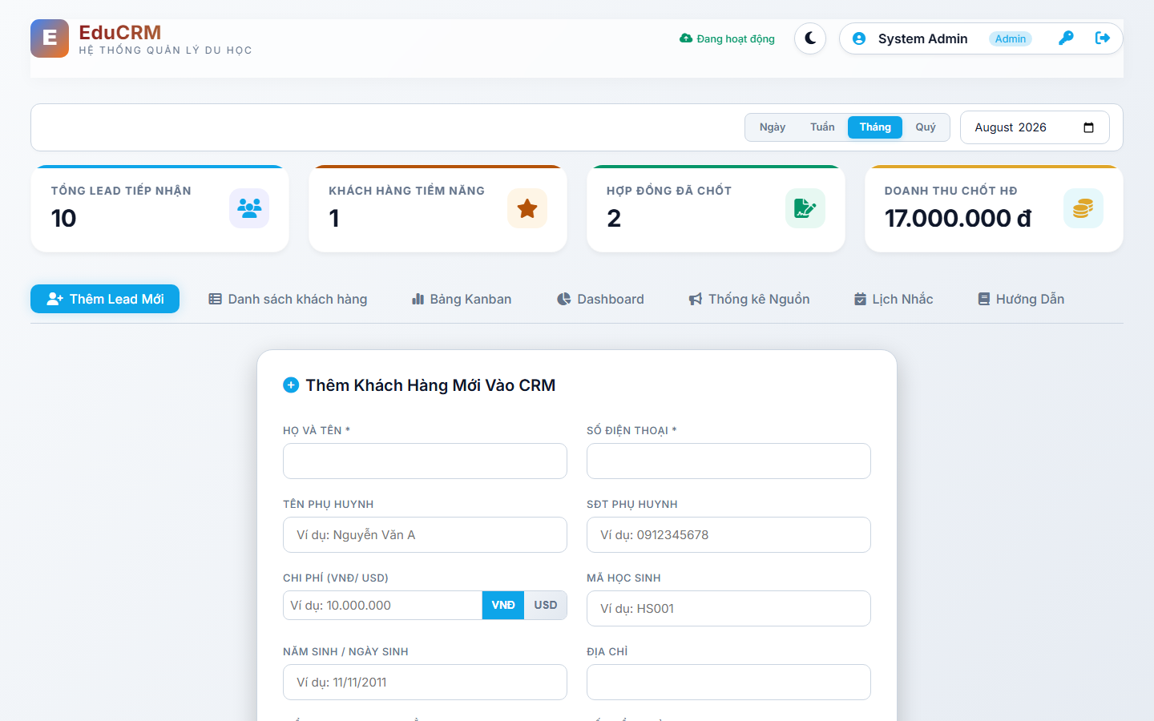Click the coins icon on Doanh Thu card

(1083, 208)
